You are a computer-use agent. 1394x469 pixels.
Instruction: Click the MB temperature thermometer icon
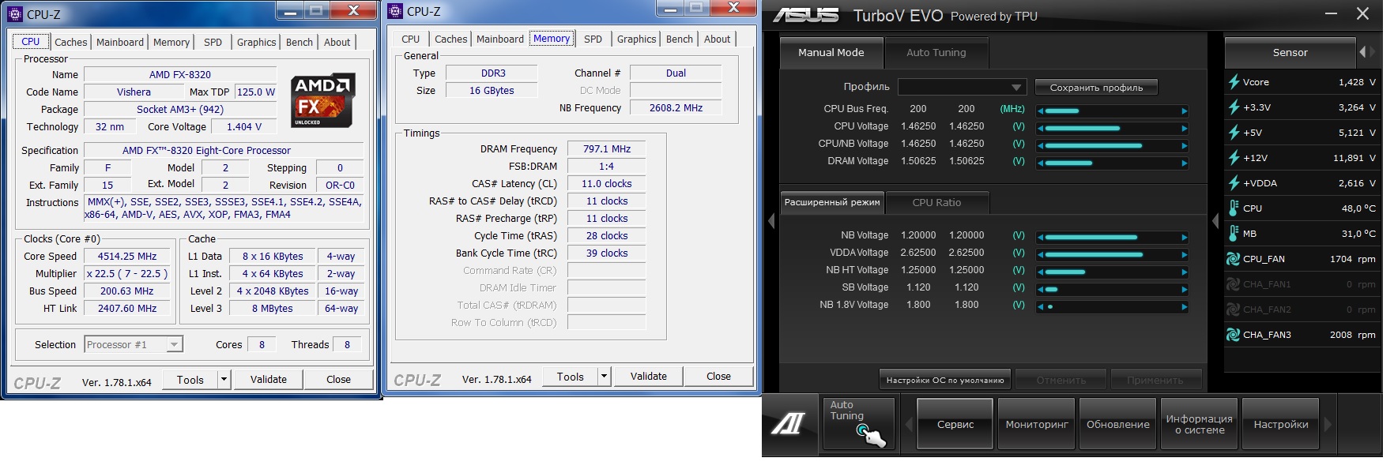pyautogui.click(x=1233, y=234)
